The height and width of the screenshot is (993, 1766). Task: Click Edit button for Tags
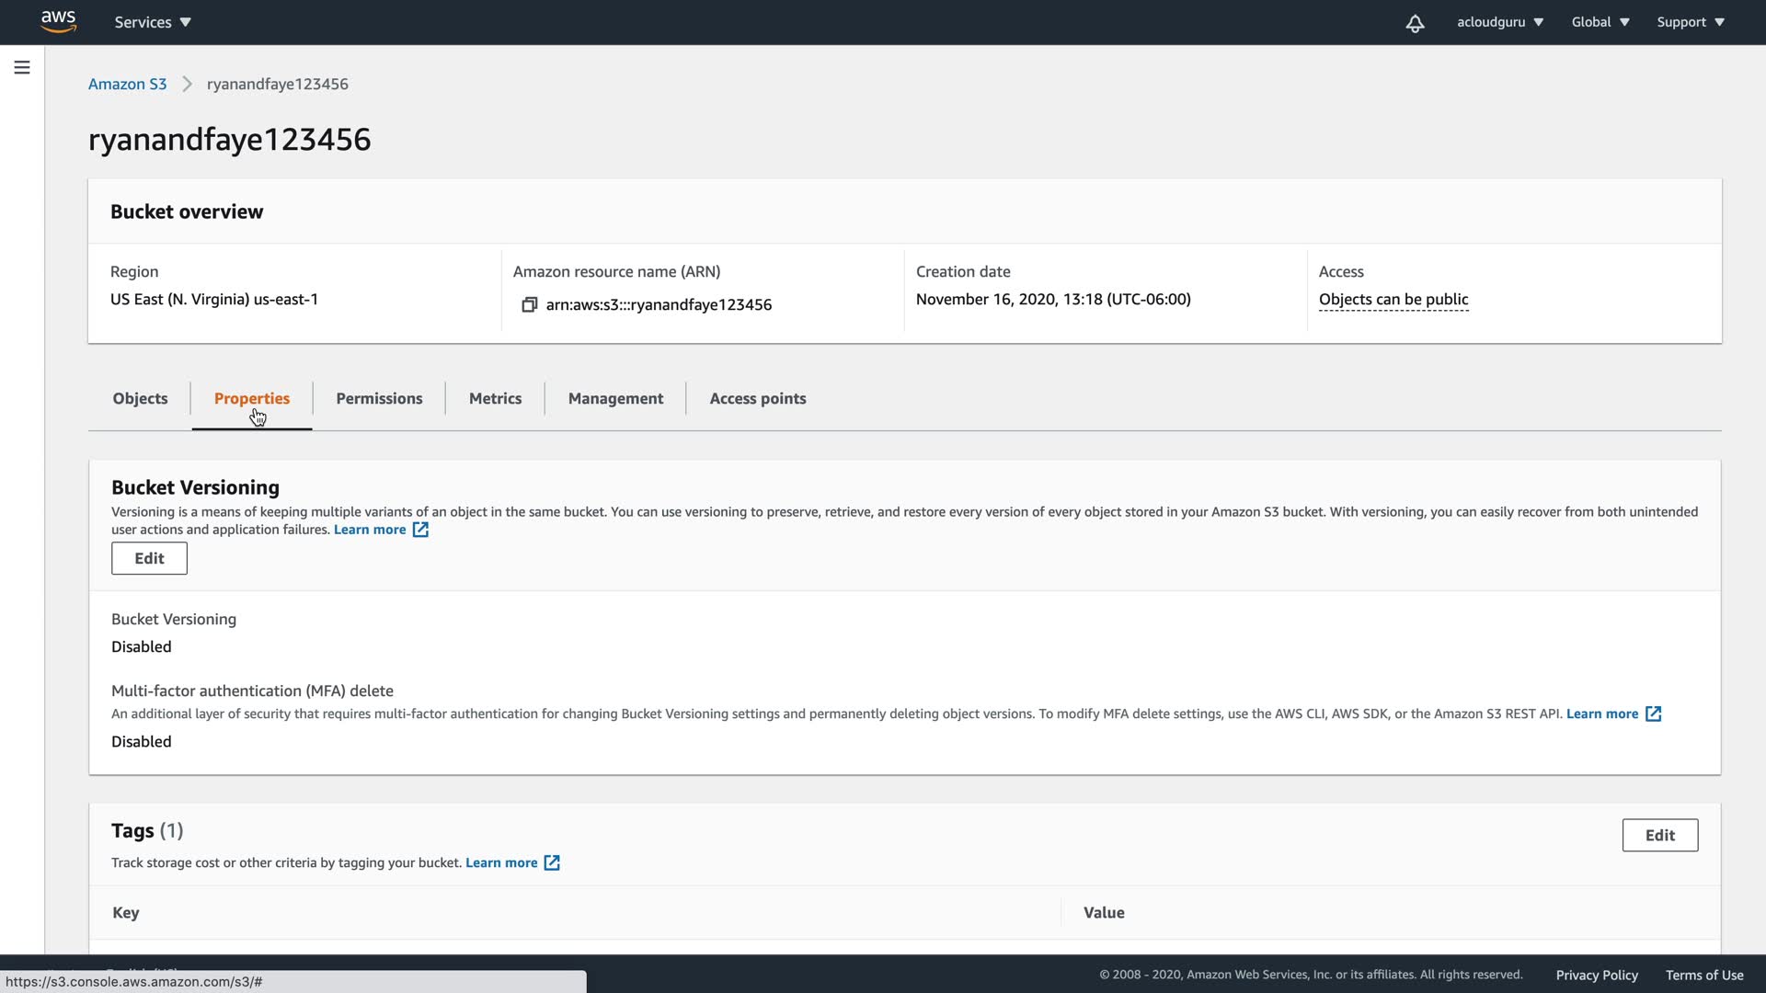coord(1659,835)
